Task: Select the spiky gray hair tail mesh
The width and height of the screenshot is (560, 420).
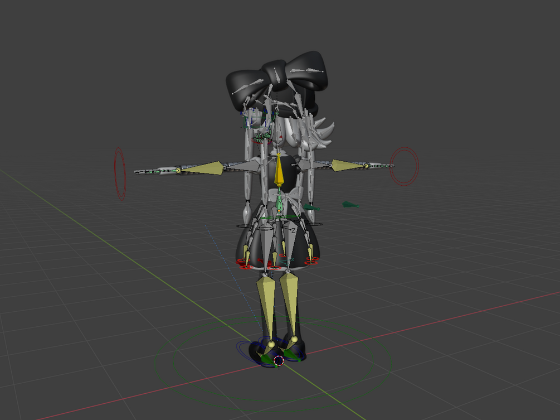Action: 324,134
